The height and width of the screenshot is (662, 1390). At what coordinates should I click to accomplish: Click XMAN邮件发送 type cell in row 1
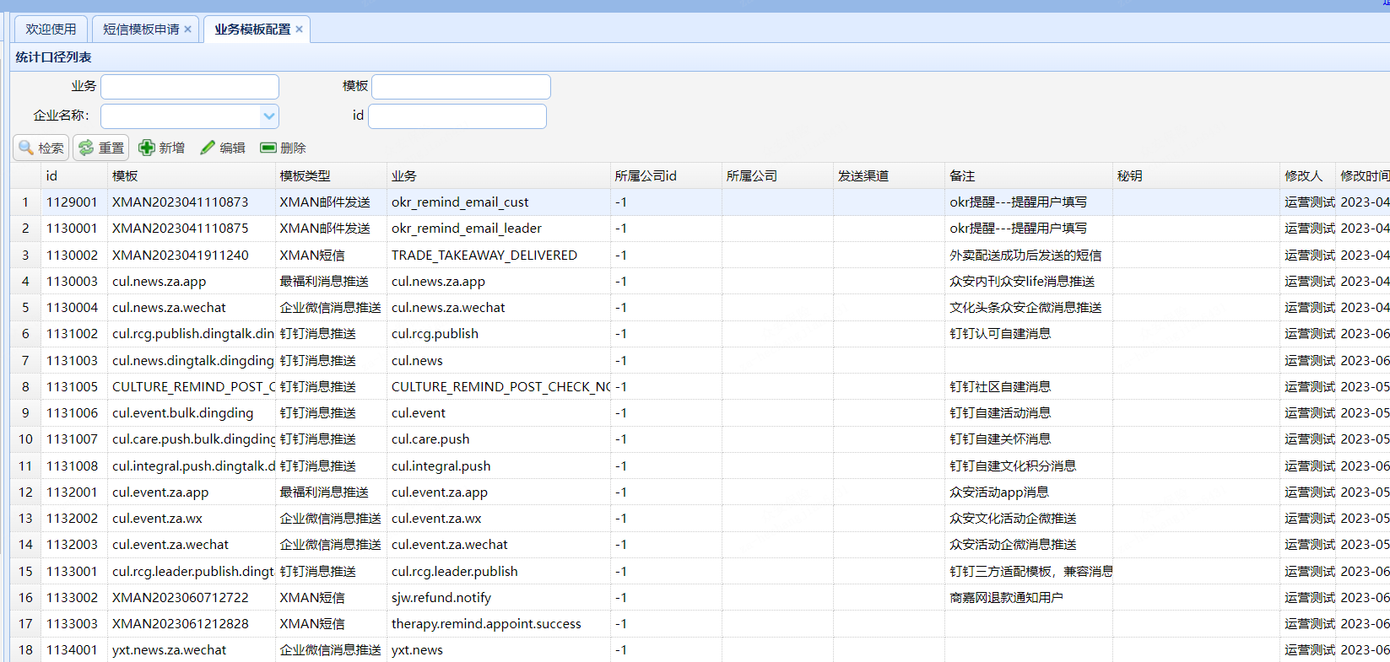point(331,202)
